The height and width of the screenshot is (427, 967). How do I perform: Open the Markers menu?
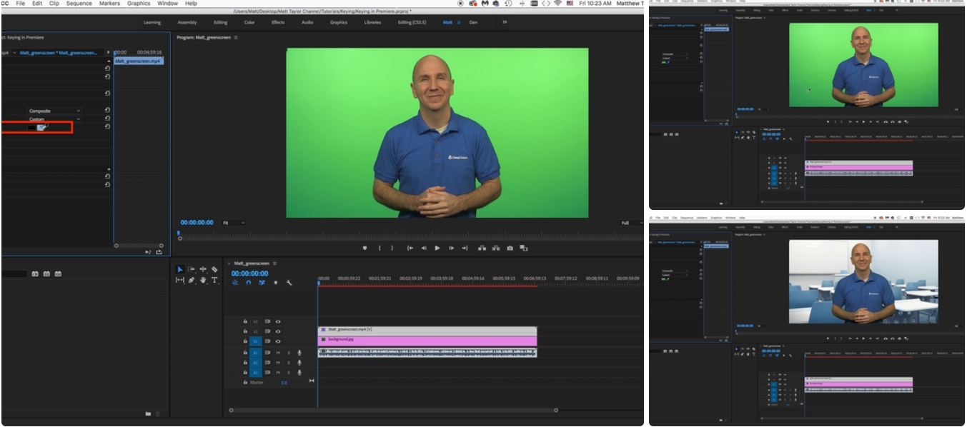pyautogui.click(x=109, y=4)
